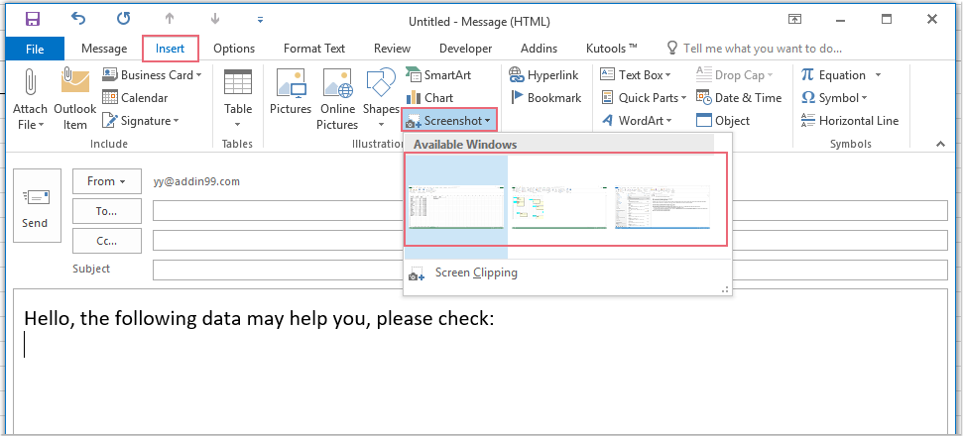Expand the Quick Parts dropdown
963x436 pixels.
click(641, 98)
